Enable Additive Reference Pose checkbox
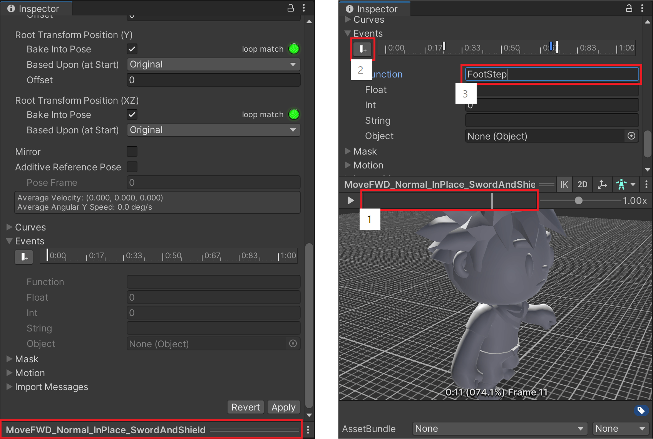This screenshot has height=439, width=653. tap(132, 167)
